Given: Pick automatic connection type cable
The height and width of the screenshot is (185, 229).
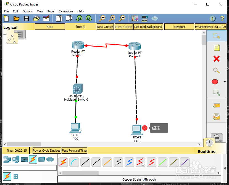Looking at the screenshot, I should pos(63,162).
